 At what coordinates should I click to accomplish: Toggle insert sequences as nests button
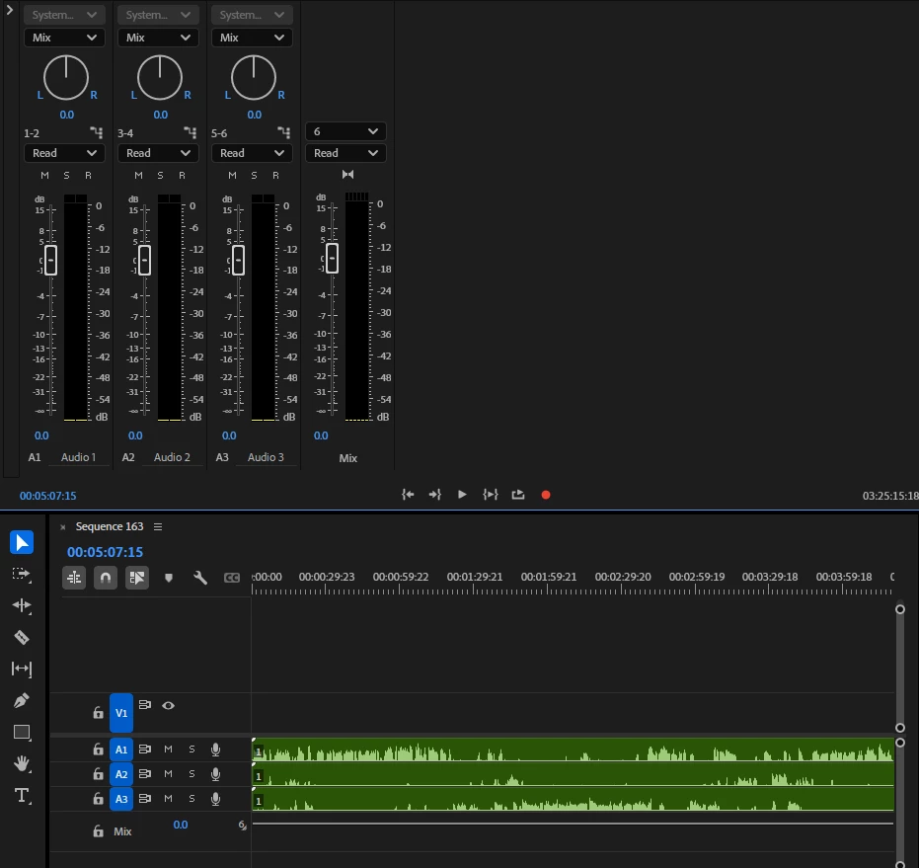(x=74, y=578)
